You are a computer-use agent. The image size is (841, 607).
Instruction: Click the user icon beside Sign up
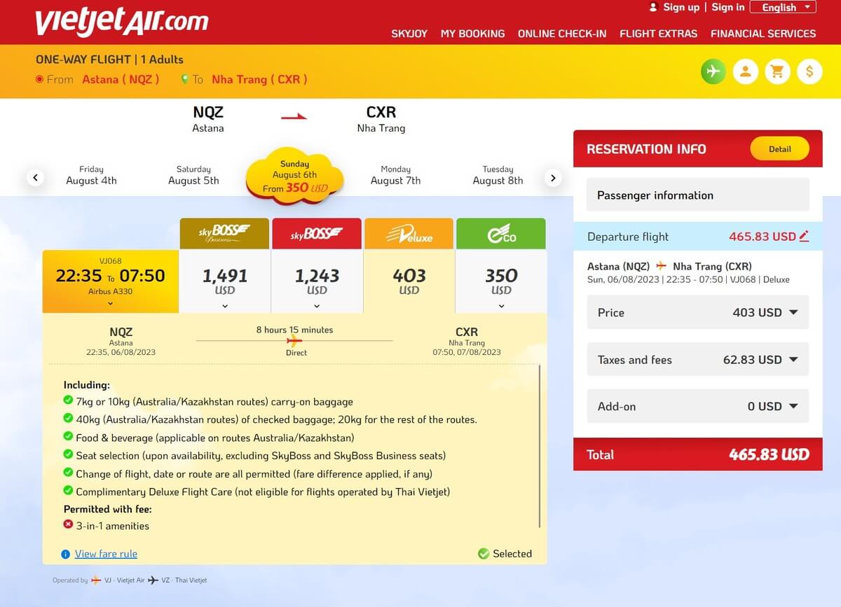coord(653,7)
